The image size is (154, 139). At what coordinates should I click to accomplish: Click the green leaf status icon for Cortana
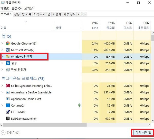[80, 105]
